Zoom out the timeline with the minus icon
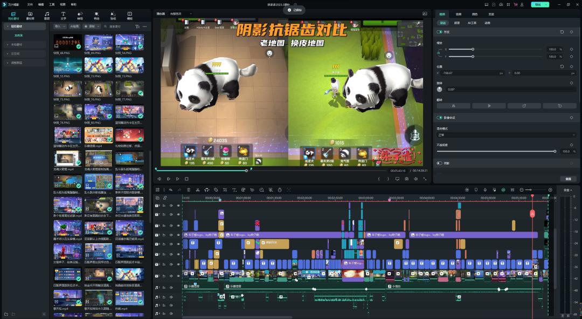 [x=522, y=190]
